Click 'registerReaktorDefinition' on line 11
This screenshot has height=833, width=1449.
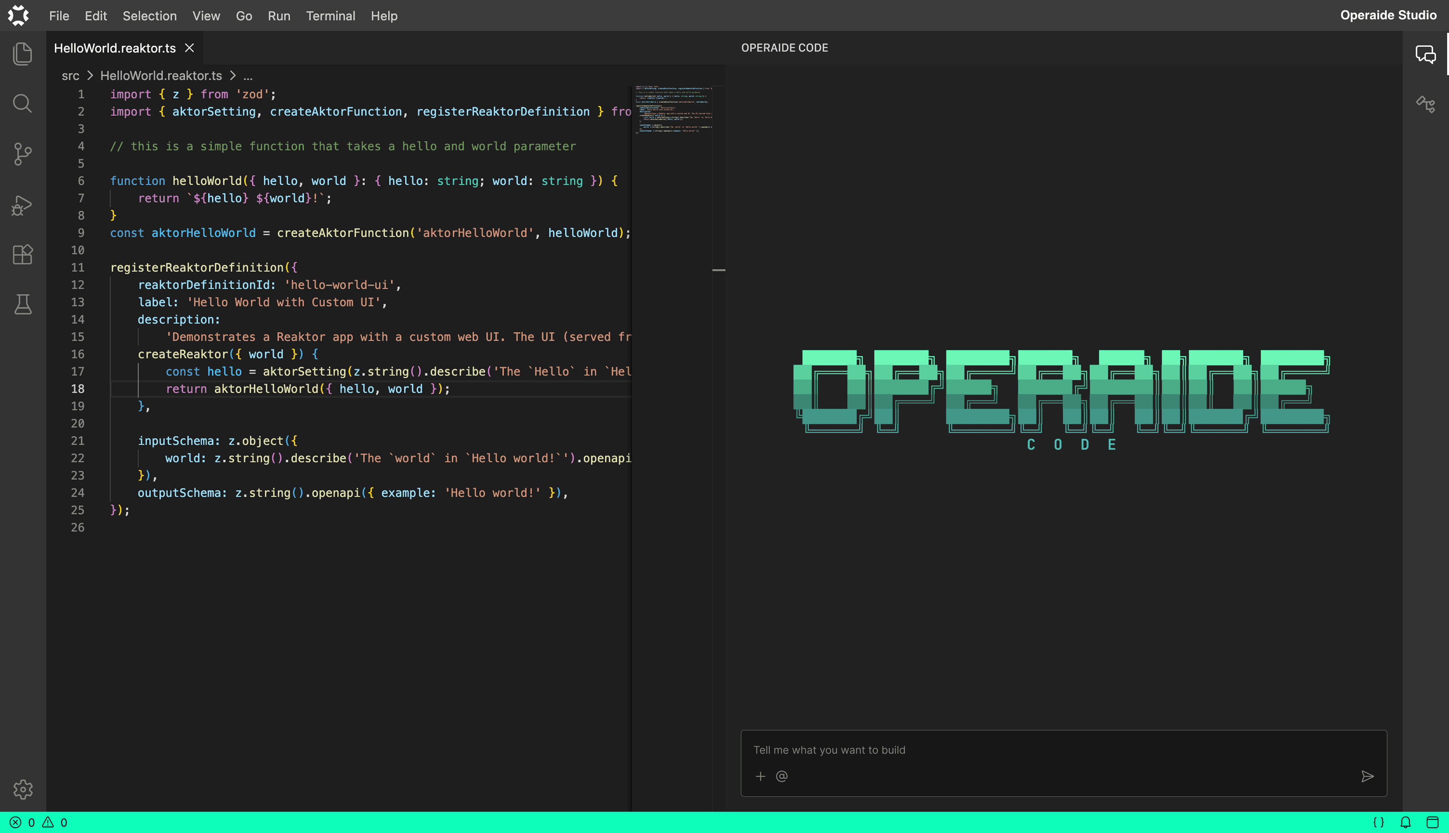[x=197, y=268]
